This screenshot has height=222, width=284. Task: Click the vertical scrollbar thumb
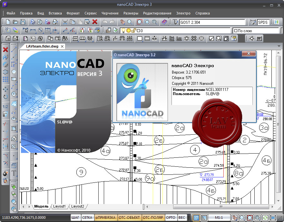click(279, 124)
